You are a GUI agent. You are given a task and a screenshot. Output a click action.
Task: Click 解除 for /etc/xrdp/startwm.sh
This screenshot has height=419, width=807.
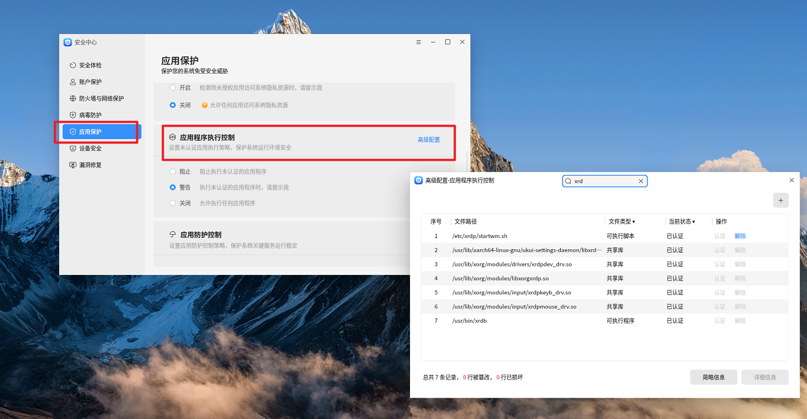point(740,236)
